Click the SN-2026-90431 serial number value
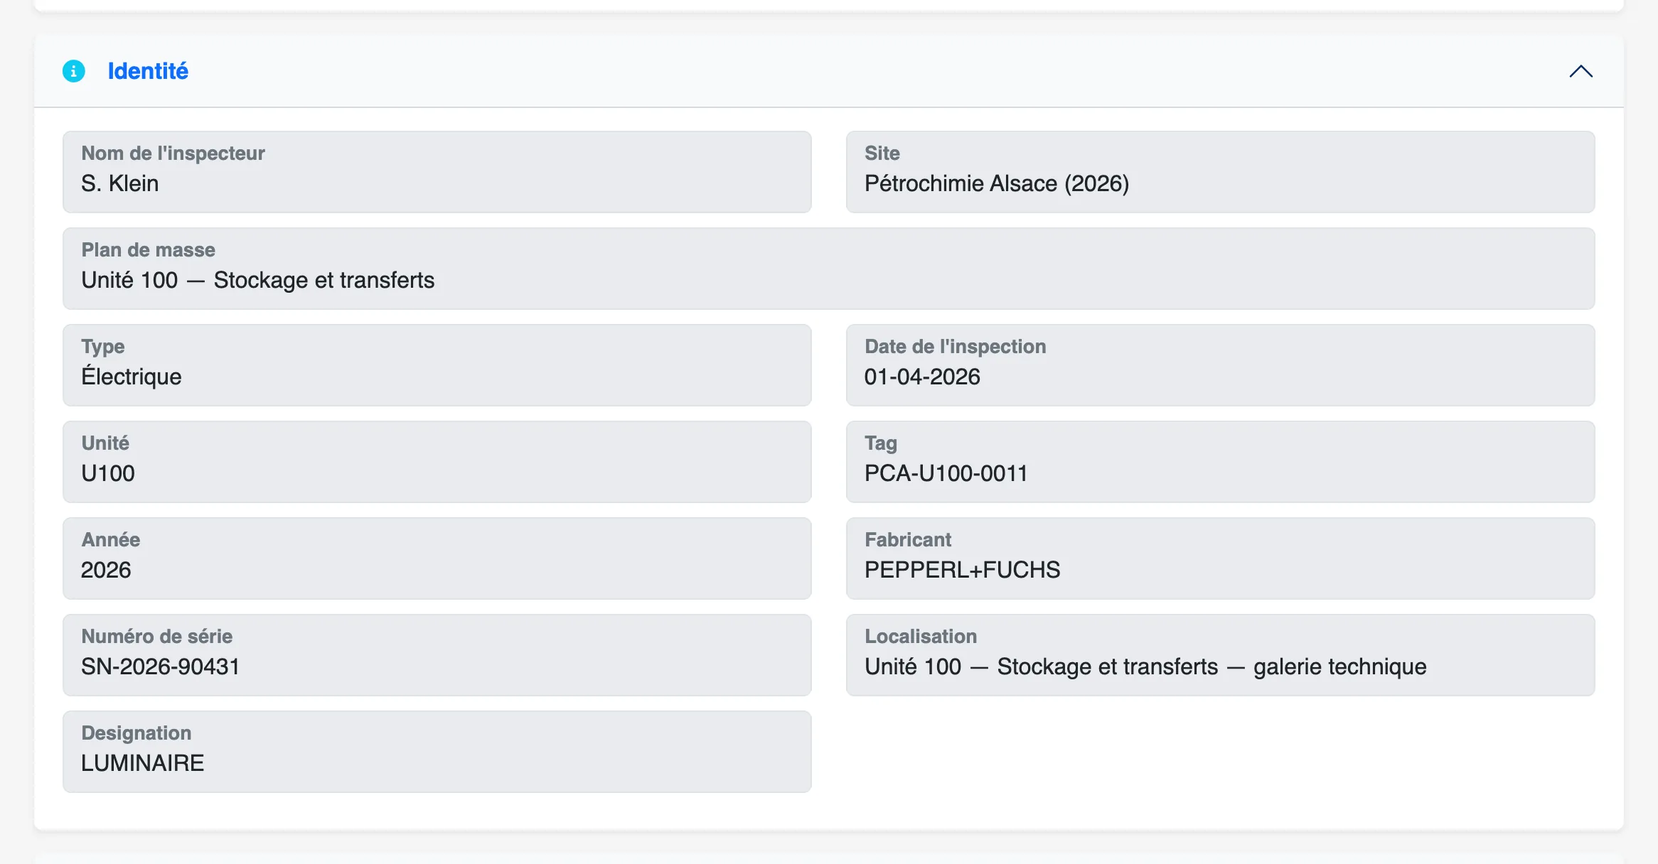The height and width of the screenshot is (864, 1658). tap(160, 666)
